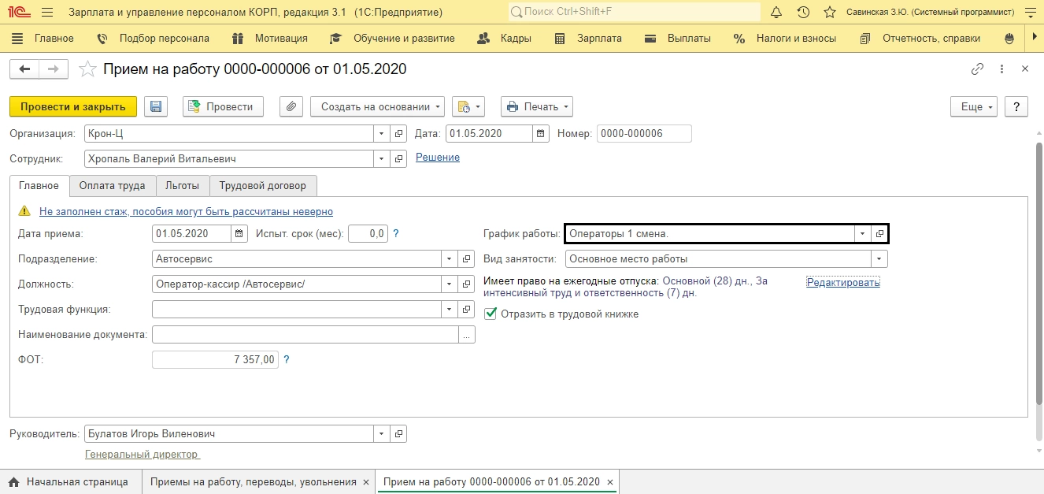1044x494 pixels.
Task: Open organization Крон-Ц record
Action: [399, 134]
